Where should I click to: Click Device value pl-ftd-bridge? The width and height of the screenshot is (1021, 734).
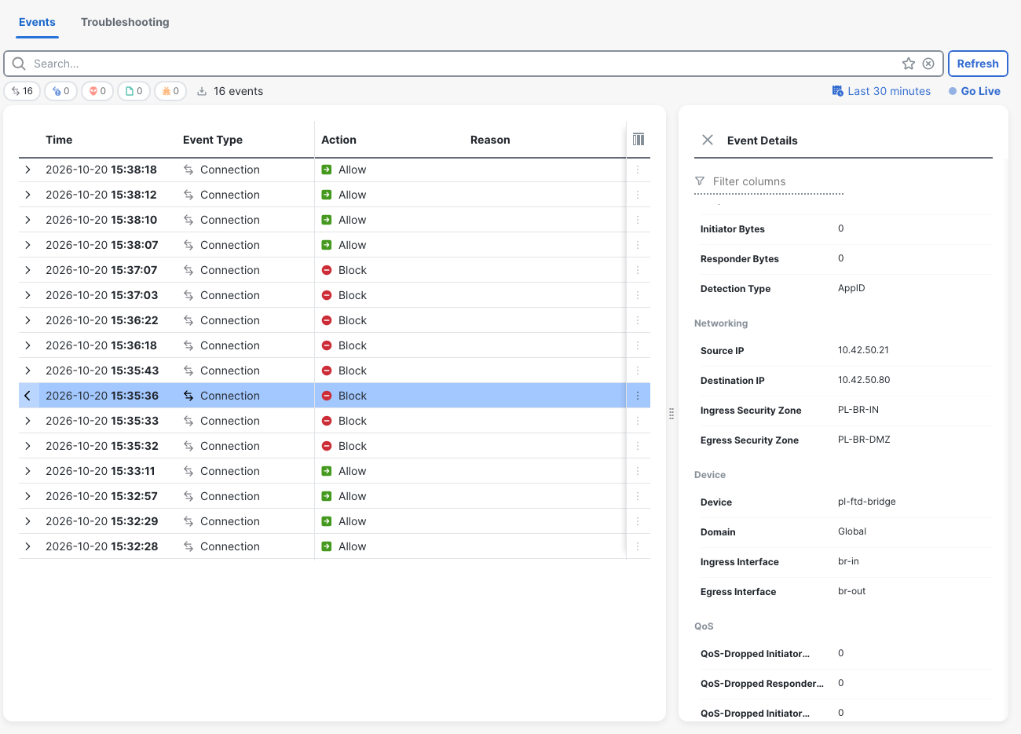[867, 502]
